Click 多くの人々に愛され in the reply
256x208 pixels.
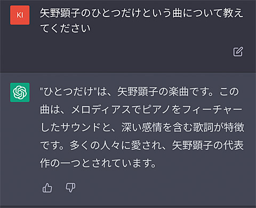pos(111,145)
